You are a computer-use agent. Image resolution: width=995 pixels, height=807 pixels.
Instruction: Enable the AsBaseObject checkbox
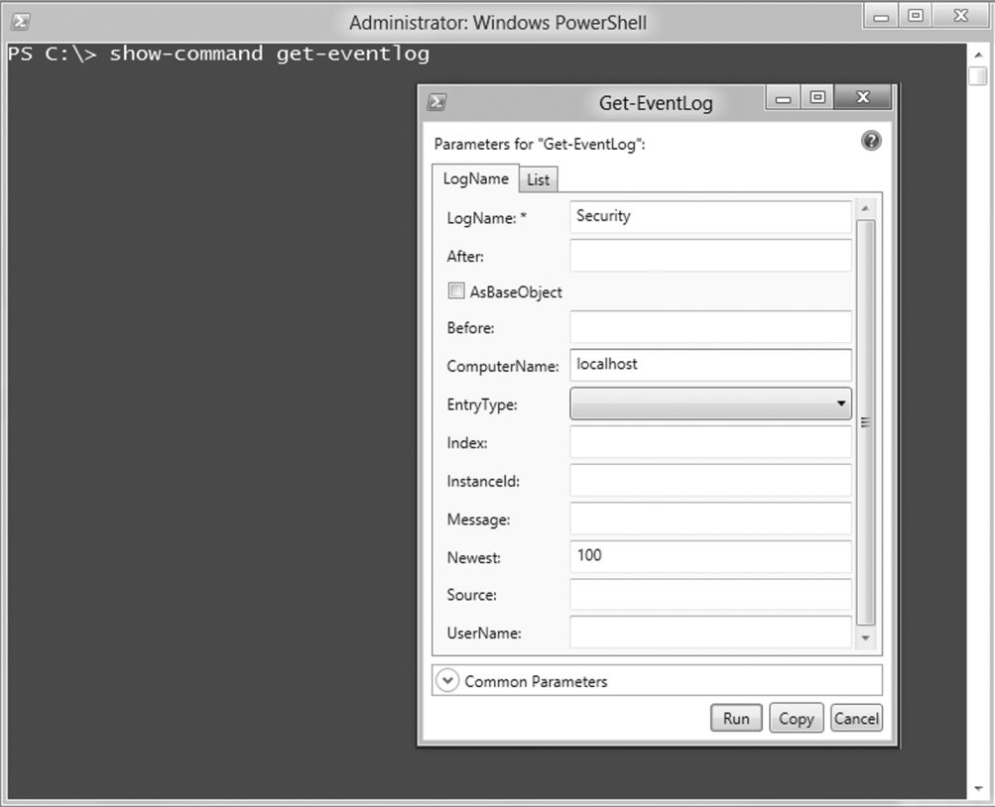click(x=456, y=291)
